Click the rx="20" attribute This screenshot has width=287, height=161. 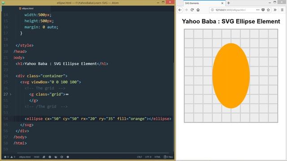tap(89, 119)
